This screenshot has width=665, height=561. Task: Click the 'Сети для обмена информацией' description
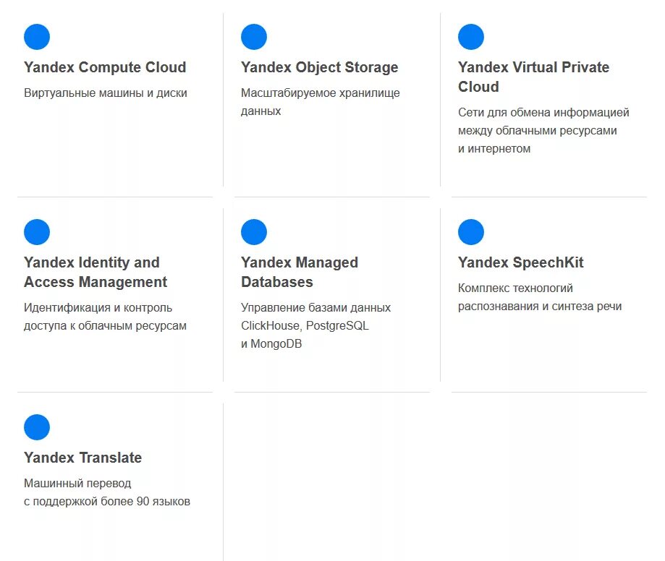pyautogui.click(x=543, y=112)
